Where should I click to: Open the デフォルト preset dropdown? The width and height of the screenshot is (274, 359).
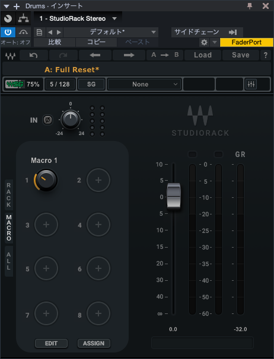coord(111,32)
